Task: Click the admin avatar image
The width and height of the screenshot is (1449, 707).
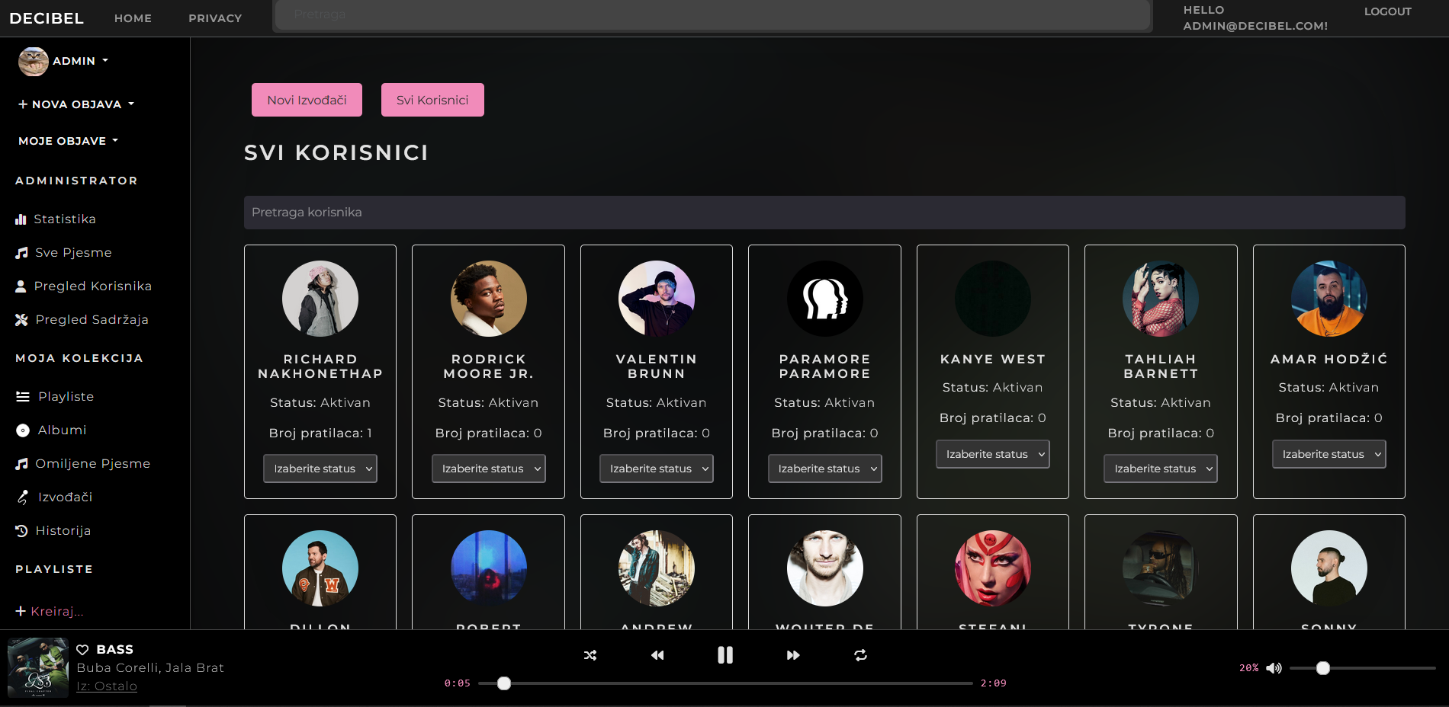Action: (x=34, y=62)
